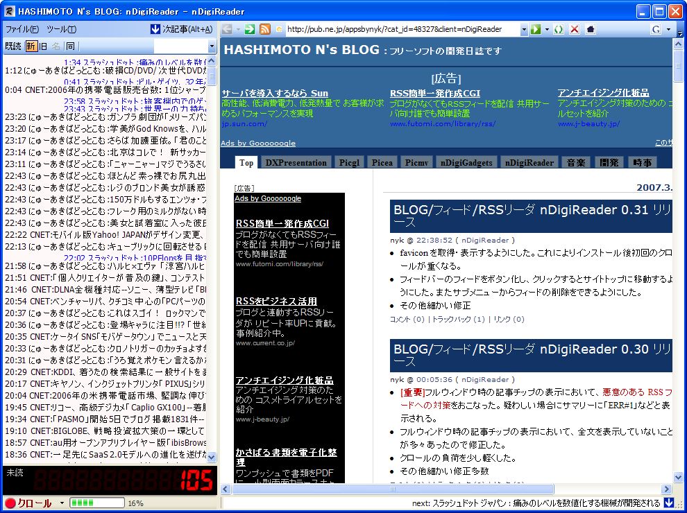The image size is (687, 513).
Task: Select the 1:12 にゅーあきばどっとこむ 破損CD/DVD article
Action: 105,70
